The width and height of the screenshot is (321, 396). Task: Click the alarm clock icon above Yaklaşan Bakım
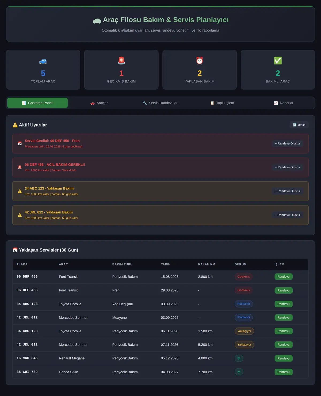tap(200, 61)
